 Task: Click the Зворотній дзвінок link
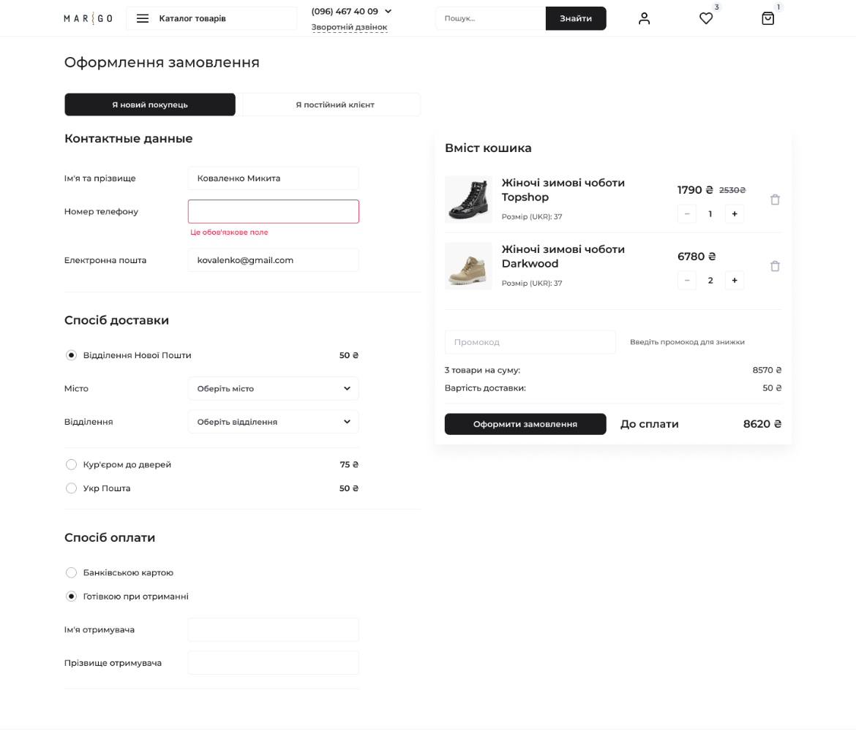(349, 27)
